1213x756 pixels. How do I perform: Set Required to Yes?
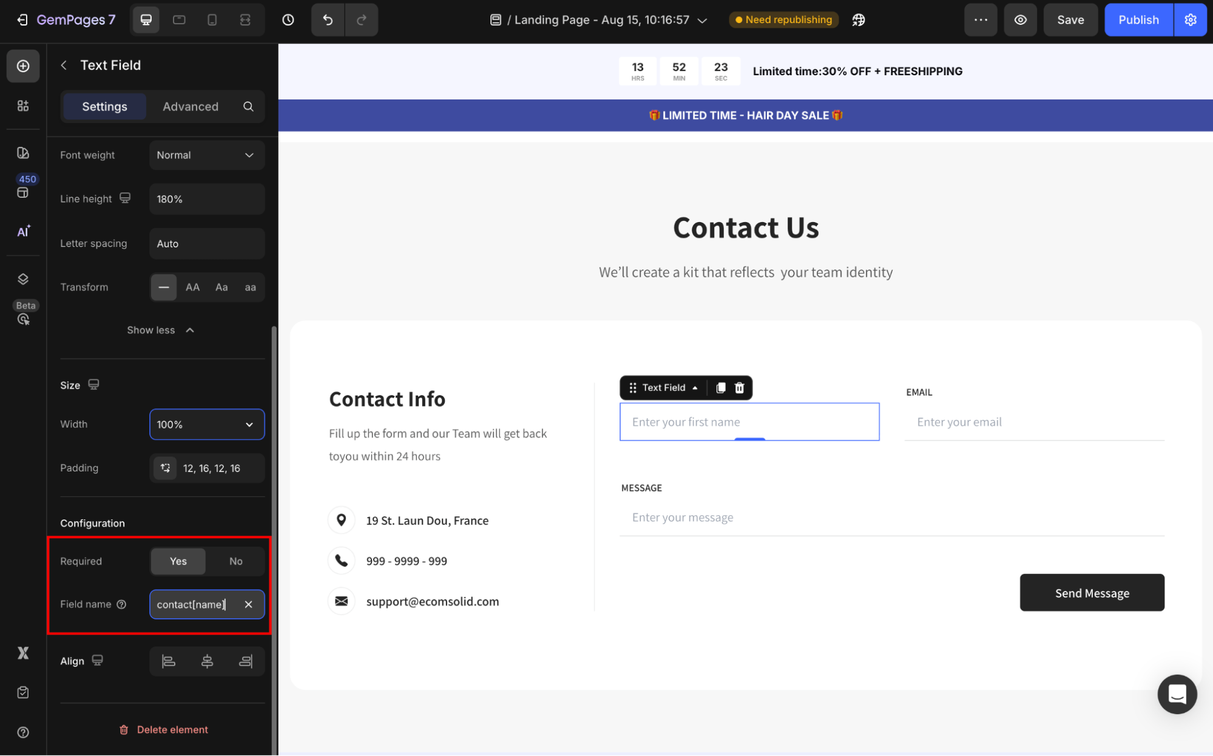178,561
